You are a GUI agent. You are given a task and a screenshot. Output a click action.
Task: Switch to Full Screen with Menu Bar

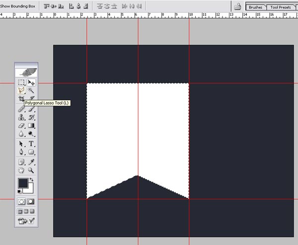(x=26, y=211)
